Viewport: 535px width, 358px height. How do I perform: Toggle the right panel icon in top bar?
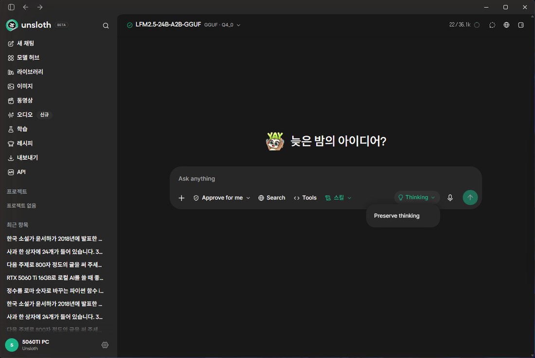[521, 25]
